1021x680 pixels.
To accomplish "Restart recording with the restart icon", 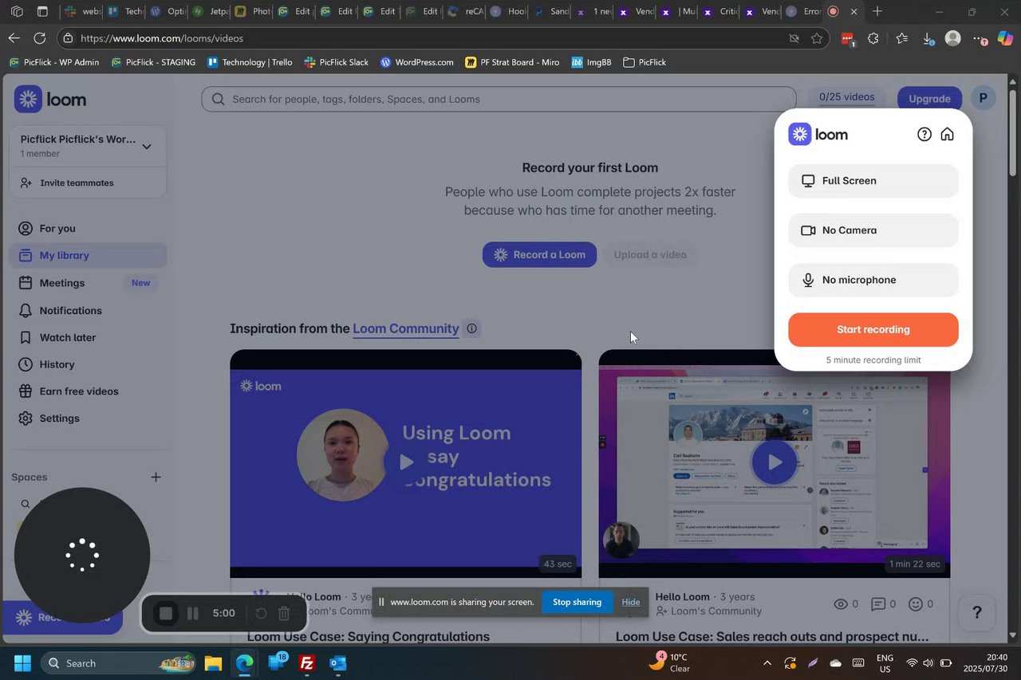I will pyautogui.click(x=261, y=614).
